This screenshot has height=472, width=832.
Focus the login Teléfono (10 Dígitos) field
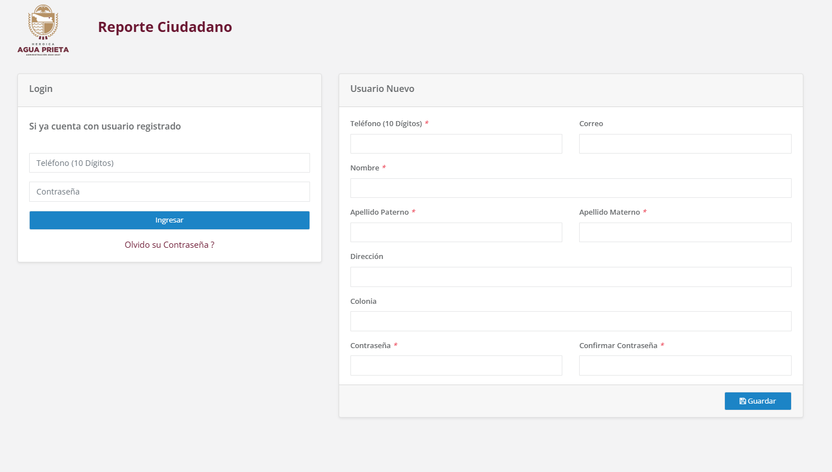coord(169,163)
